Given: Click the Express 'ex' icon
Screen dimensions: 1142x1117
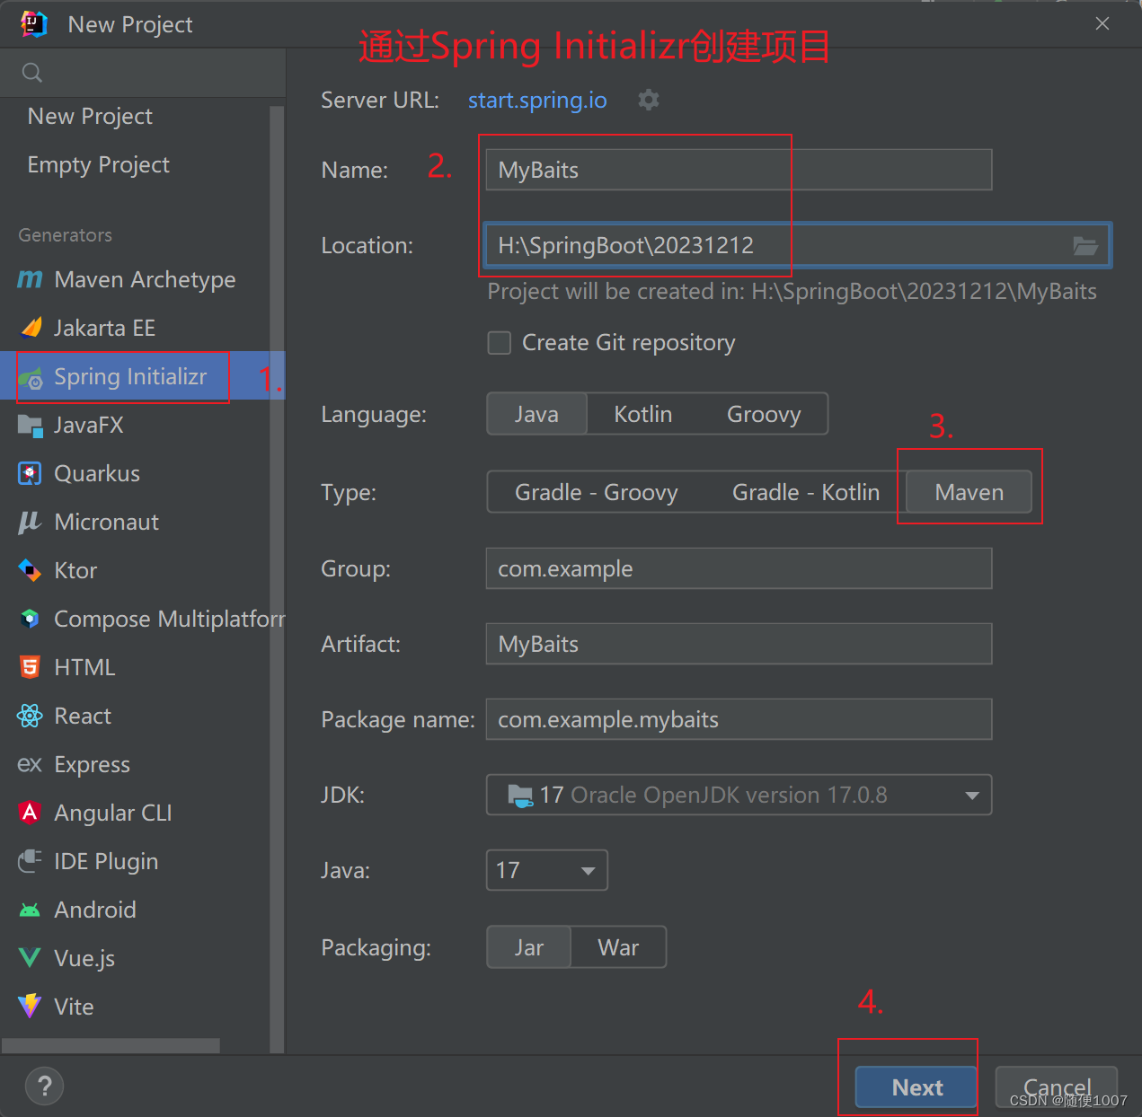Looking at the screenshot, I should point(30,764).
